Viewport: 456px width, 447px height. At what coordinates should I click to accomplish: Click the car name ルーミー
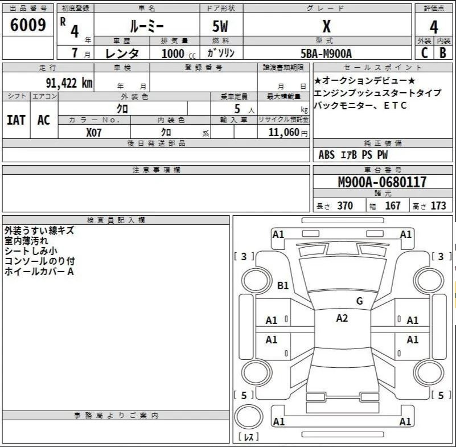pos(146,26)
